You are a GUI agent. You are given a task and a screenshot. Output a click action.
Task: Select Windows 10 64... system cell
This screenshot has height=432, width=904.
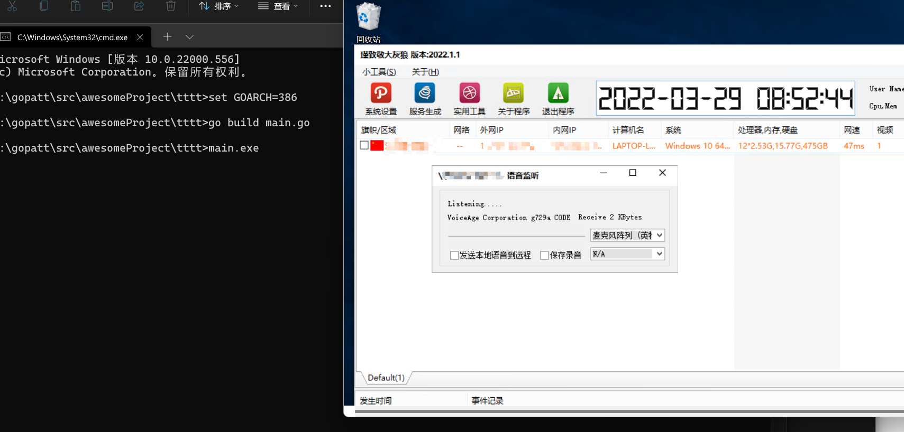point(698,146)
